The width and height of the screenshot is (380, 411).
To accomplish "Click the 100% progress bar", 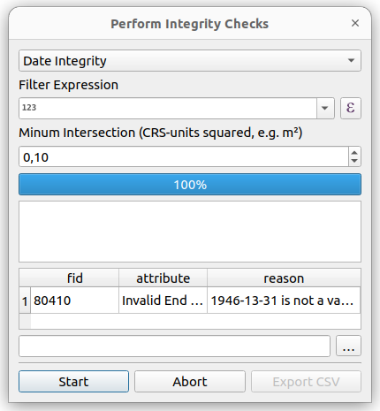I will click(x=190, y=185).
